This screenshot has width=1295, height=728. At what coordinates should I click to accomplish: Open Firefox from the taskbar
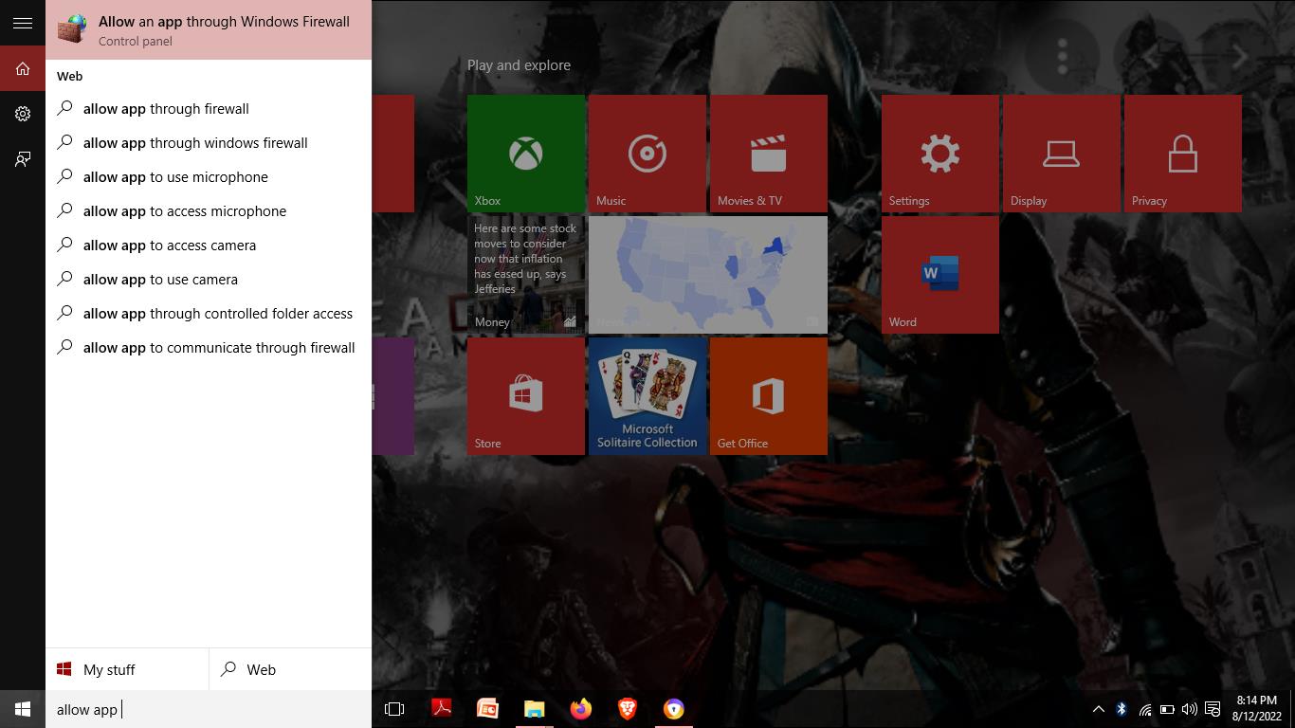click(580, 709)
